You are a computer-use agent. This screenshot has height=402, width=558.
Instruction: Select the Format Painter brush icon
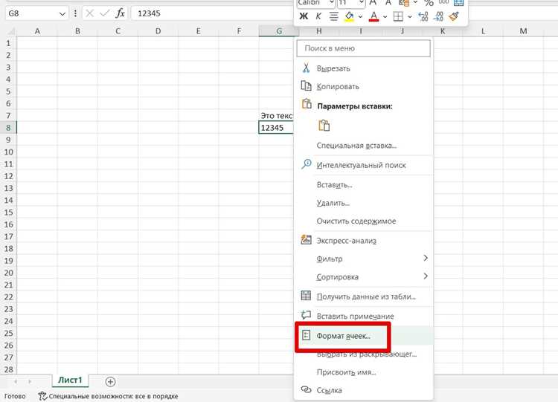pyautogui.click(x=454, y=16)
